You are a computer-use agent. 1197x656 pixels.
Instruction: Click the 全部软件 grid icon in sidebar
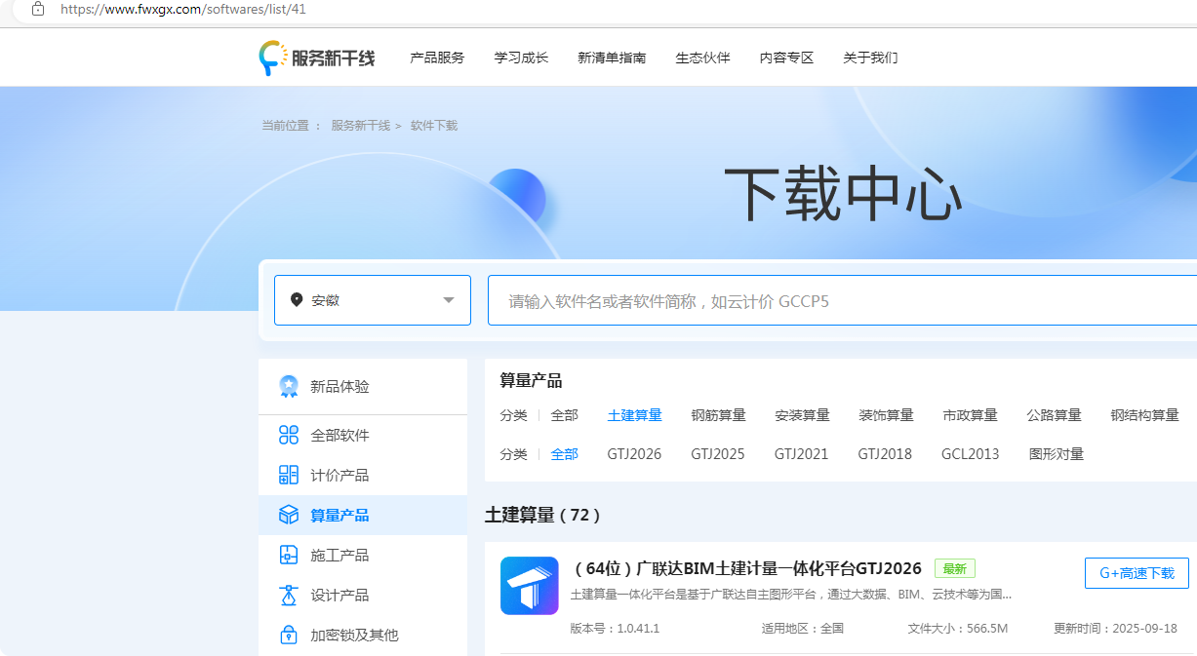click(288, 435)
